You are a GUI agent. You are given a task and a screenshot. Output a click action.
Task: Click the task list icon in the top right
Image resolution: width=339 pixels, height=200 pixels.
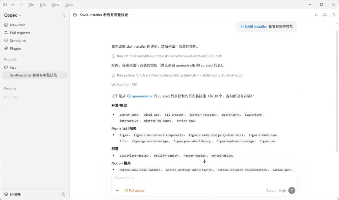(316, 15)
